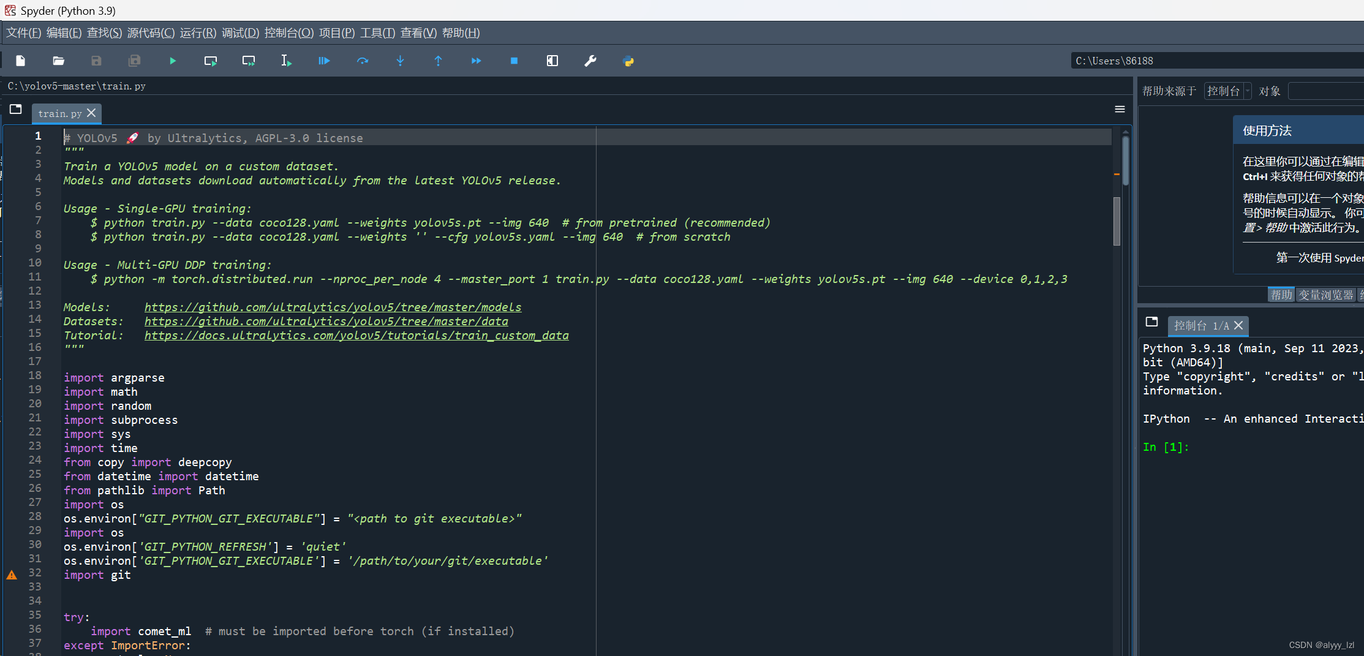Click the console tab-browse icon
This screenshot has width=1364, height=656.
click(1151, 322)
